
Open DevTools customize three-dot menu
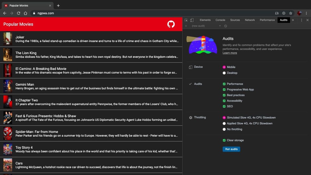click(302, 20)
